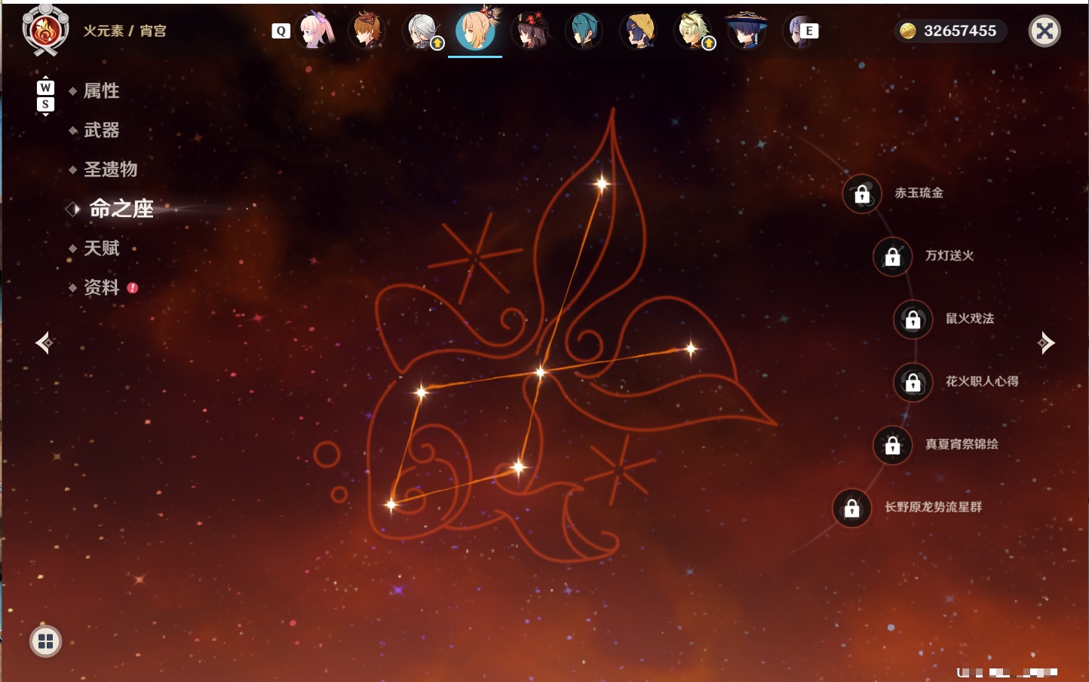The image size is (1089, 682).
Task: Go to previous character with left arrow
Action: click(x=44, y=343)
